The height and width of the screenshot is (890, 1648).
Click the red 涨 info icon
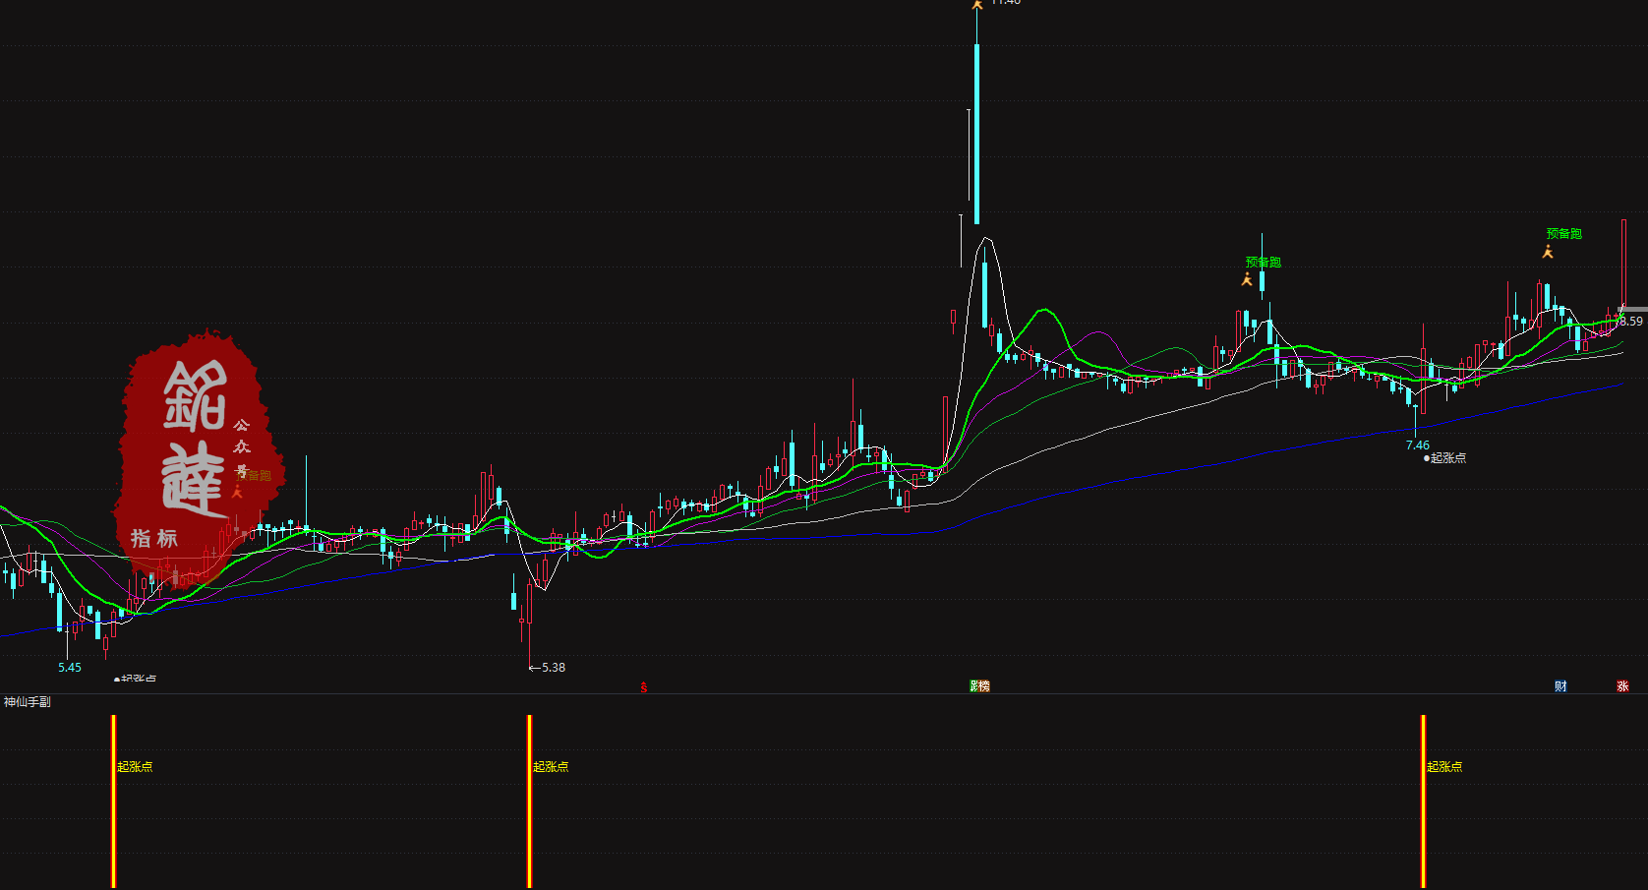1622,686
